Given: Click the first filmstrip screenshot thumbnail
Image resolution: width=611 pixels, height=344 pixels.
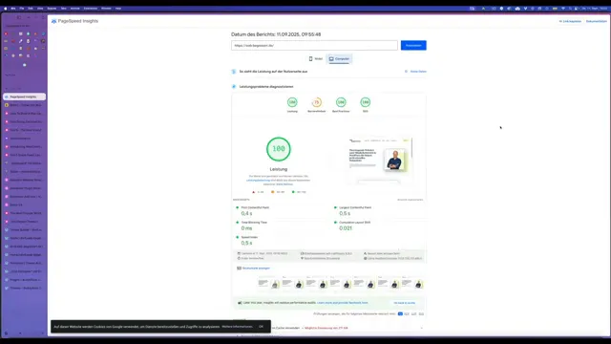Looking at the screenshot, I should click(269, 284).
